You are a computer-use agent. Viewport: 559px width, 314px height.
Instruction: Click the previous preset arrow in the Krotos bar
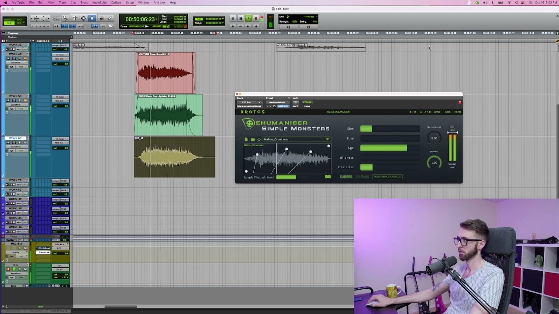pyautogui.click(x=410, y=112)
